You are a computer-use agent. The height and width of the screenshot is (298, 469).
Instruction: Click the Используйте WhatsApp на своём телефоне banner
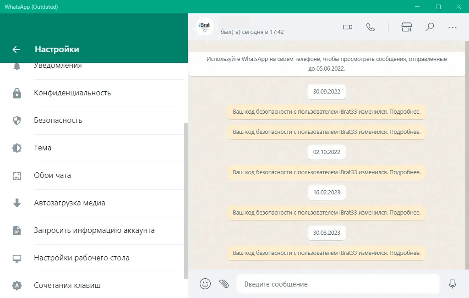point(327,64)
